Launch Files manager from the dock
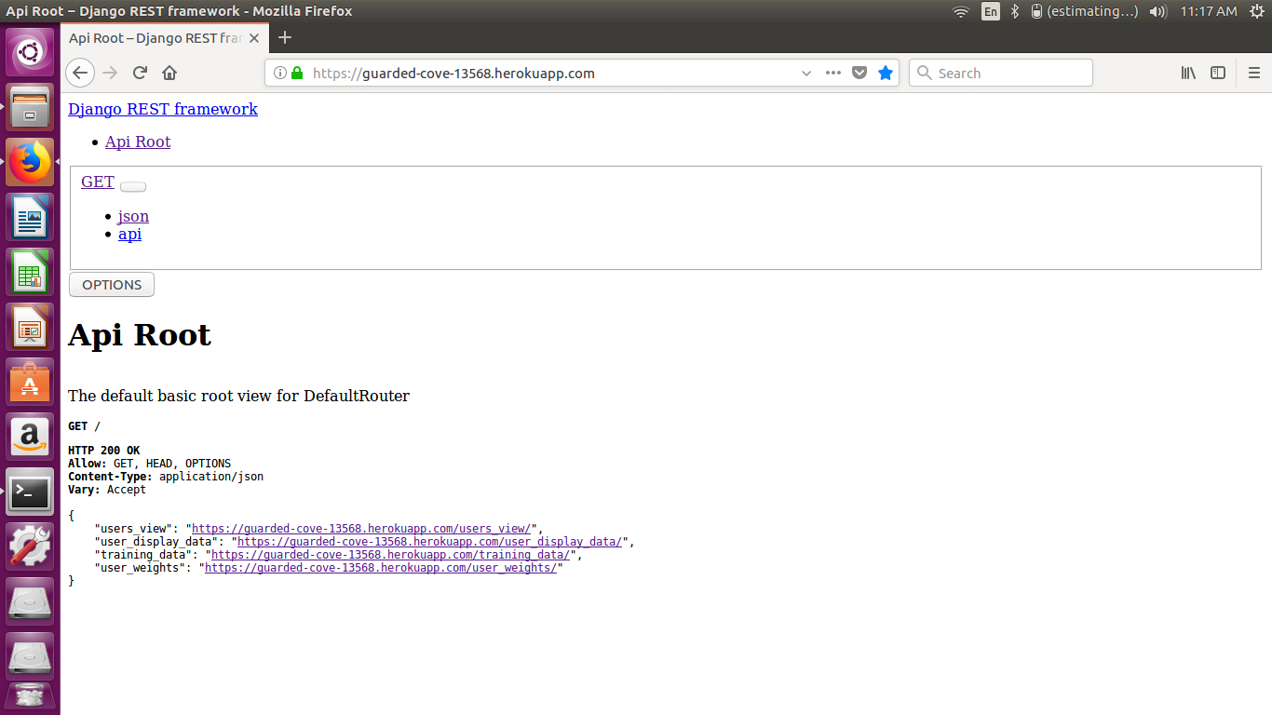 point(31,107)
